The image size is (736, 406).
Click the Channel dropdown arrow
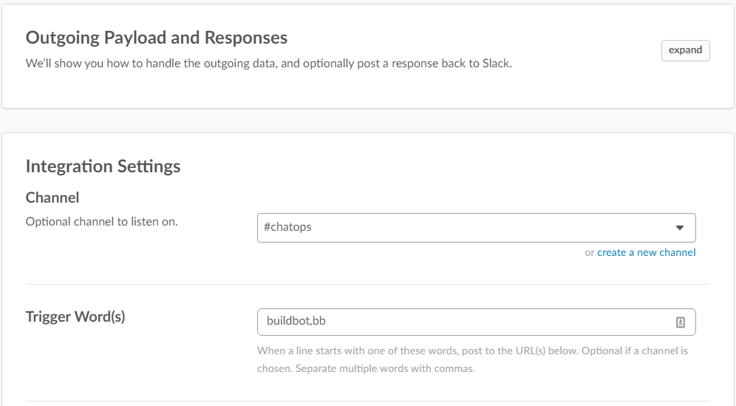coord(680,228)
